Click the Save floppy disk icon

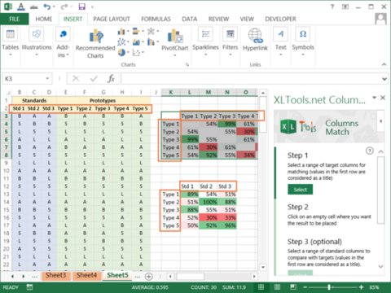[x=81, y=7]
